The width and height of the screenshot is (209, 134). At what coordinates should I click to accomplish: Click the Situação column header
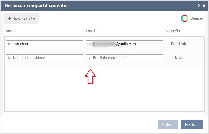[172, 31]
